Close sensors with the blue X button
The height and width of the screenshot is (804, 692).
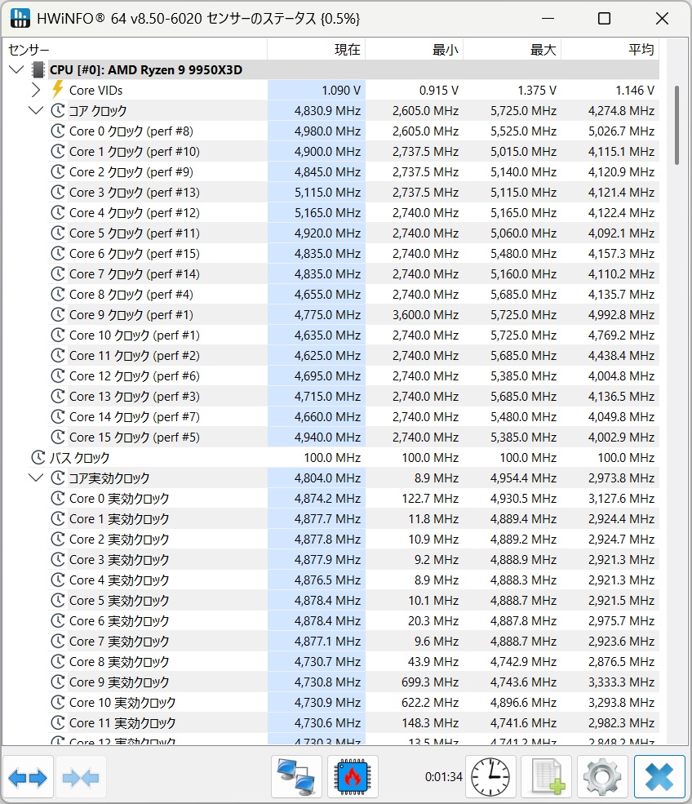[x=659, y=777]
